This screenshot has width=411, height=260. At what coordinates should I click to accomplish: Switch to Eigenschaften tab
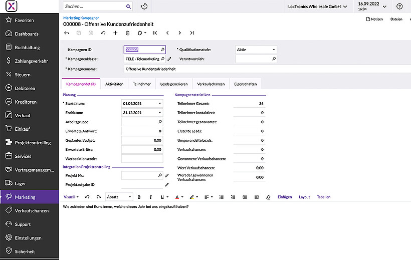coord(246,84)
